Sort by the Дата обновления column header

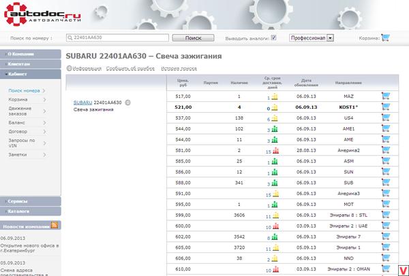click(306, 83)
